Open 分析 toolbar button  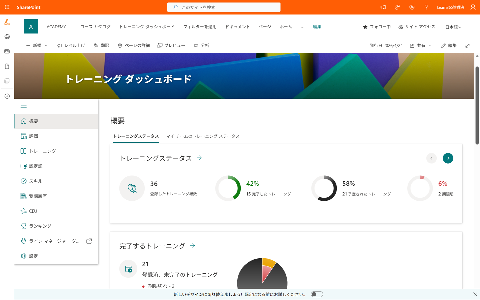point(201,45)
